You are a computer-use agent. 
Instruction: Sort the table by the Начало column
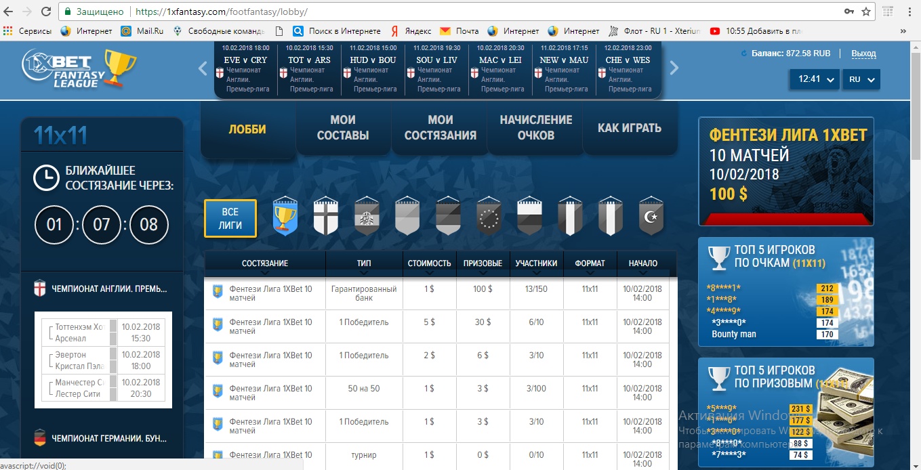pos(642,264)
